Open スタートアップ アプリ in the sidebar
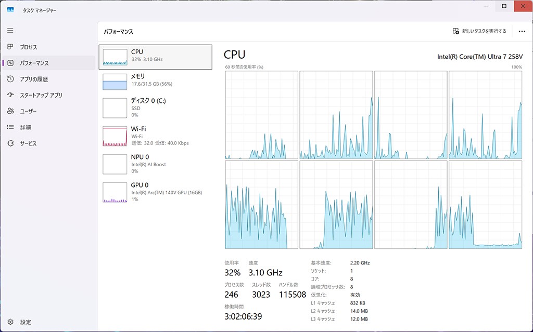The height and width of the screenshot is (332, 533). pyautogui.click(x=41, y=96)
